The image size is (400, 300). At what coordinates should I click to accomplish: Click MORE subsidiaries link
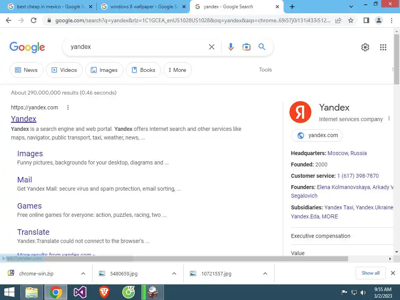(x=330, y=216)
